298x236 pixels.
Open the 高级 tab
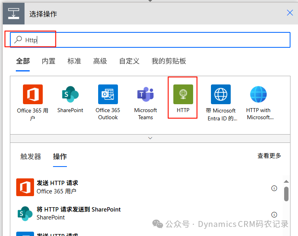[x=100, y=61]
